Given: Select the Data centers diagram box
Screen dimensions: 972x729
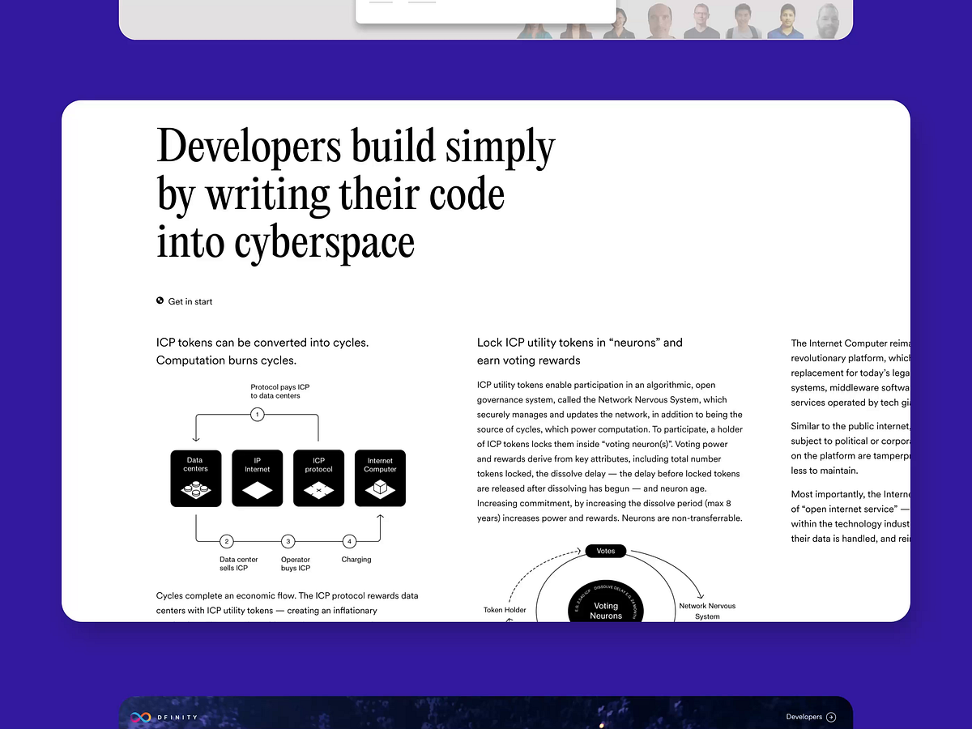Looking at the screenshot, I should click(196, 479).
